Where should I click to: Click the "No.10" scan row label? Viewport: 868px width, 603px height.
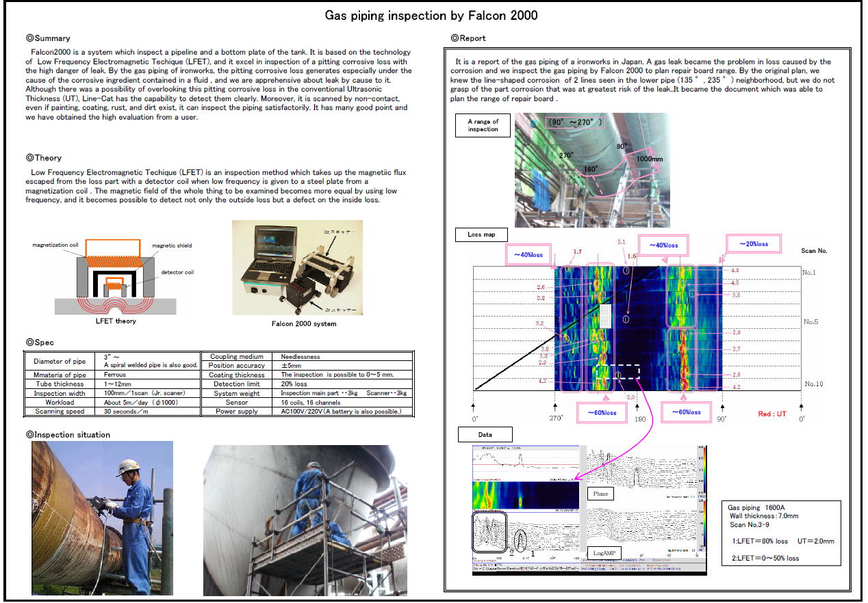pyautogui.click(x=814, y=384)
